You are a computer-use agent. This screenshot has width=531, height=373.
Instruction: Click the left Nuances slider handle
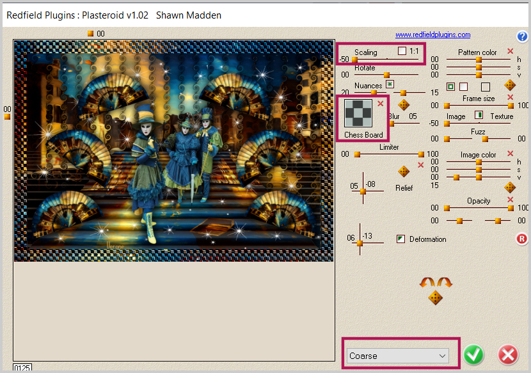click(374, 93)
